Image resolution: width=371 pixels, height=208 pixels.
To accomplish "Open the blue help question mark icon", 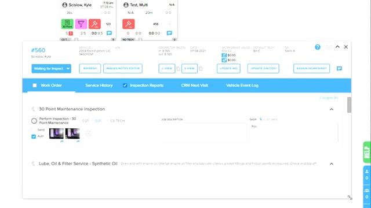I will point(318,47).
